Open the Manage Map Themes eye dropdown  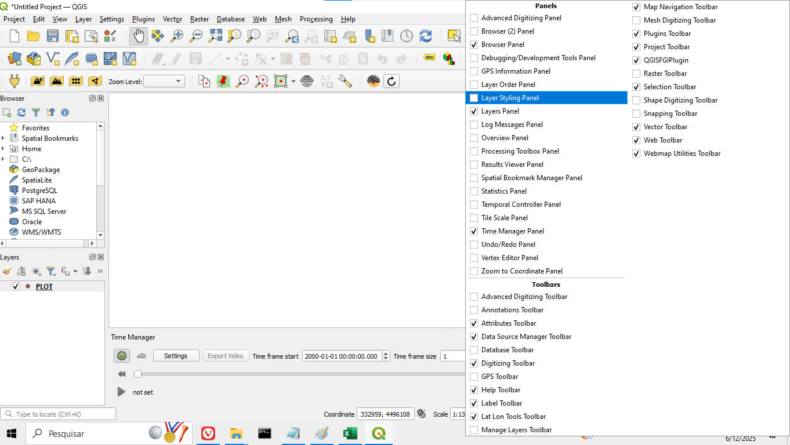coord(37,271)
